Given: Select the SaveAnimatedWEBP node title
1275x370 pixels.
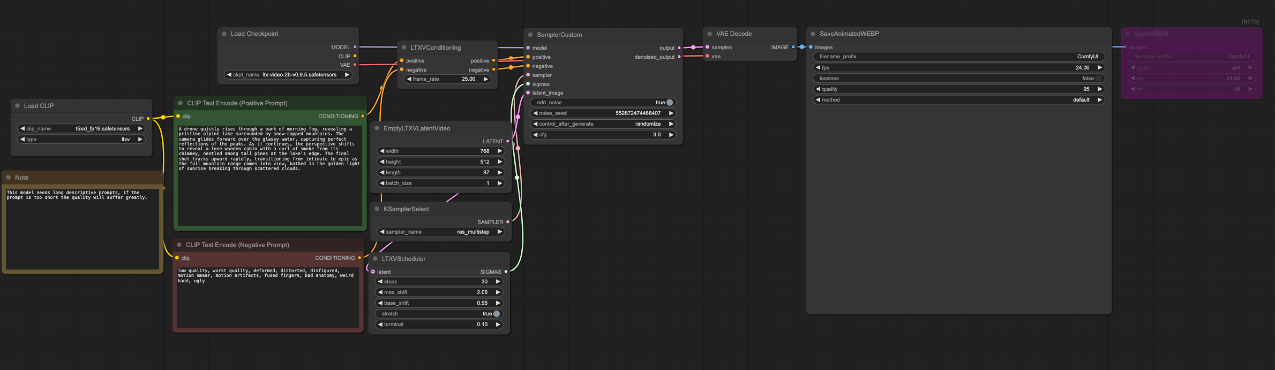Looking at the screenshot, I should pyautogui.click(x=849, y=34).
